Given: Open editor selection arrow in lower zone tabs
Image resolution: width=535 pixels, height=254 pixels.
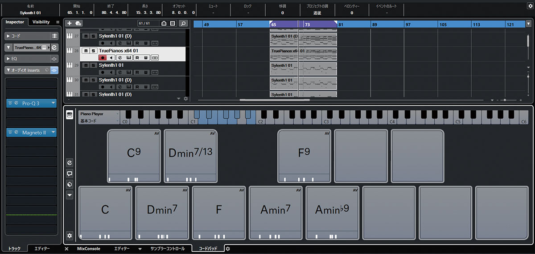Looking at the screenshot, I should pyautogui.click(x=140, y=249).
